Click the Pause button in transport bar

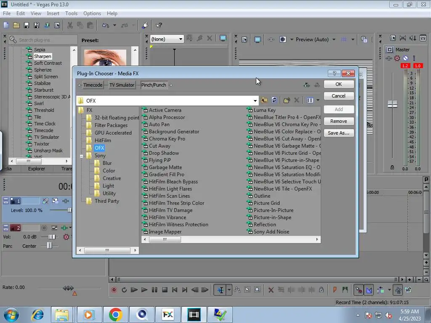[154, 290]
